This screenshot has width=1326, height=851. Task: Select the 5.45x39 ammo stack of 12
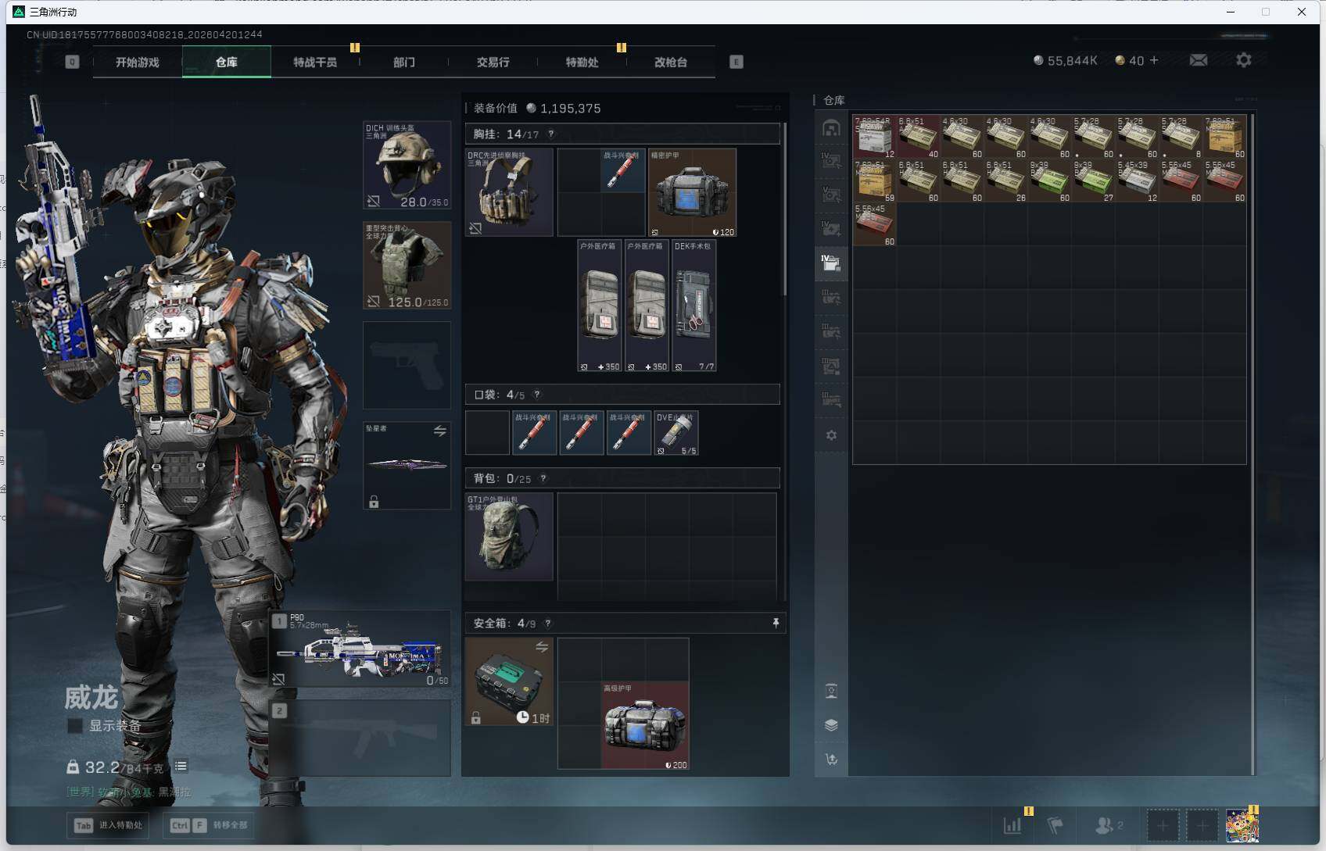(1137, 181)
